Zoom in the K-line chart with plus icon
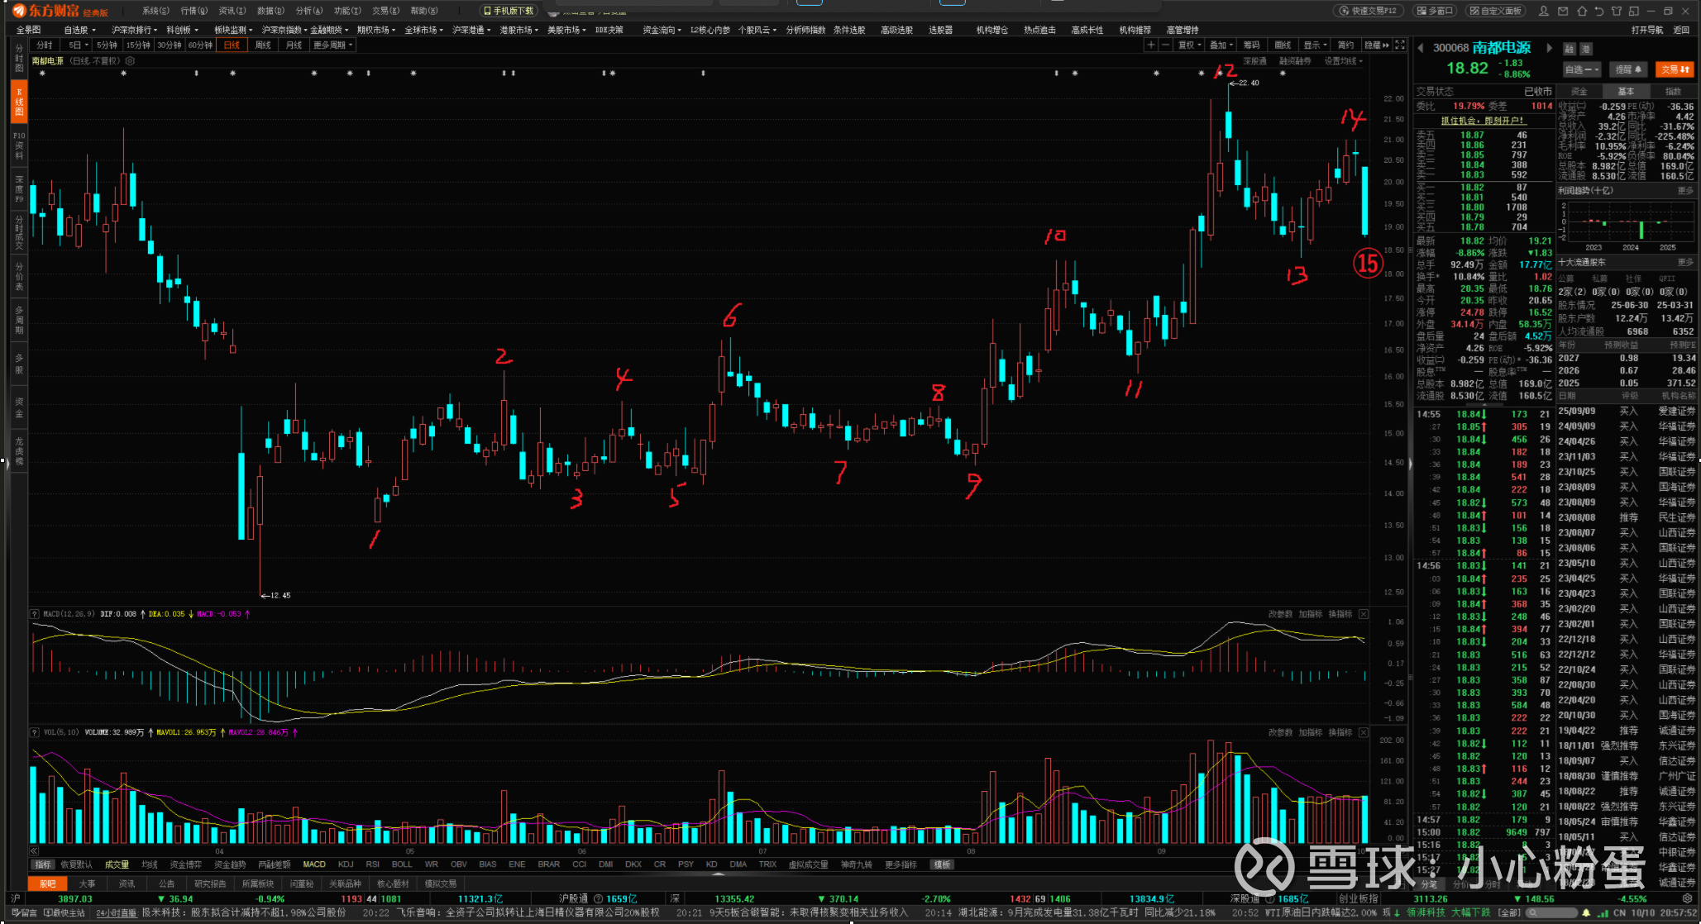The width and height of the screenshot is (1701, 924). pyautogui.click(x=1150, y=45)
